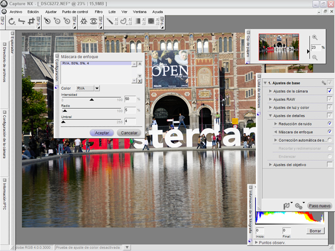Open the gear settings icon in edit list
The height and width of the screenshot is (251, 335).
tap(299, 206)
